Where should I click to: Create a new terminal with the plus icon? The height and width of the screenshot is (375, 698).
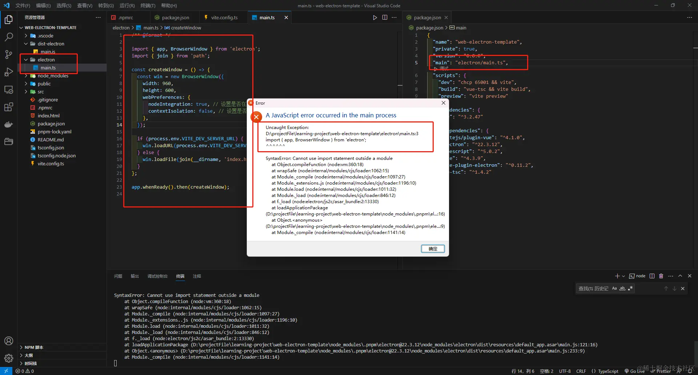617,276
